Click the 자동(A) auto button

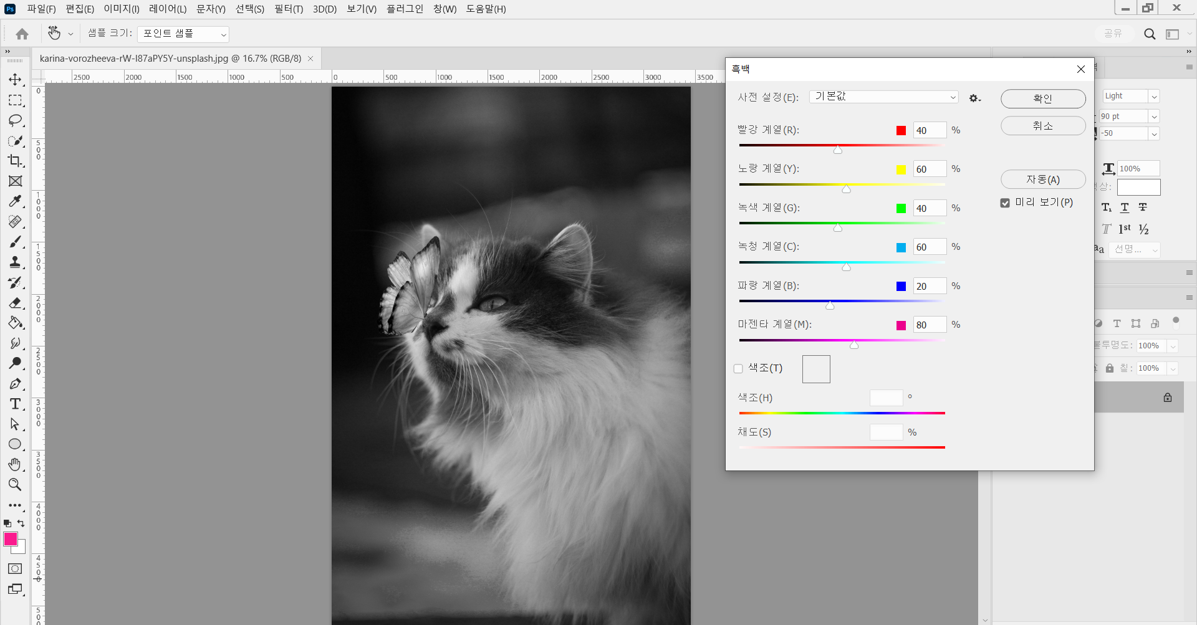(x=1043, y=179)
